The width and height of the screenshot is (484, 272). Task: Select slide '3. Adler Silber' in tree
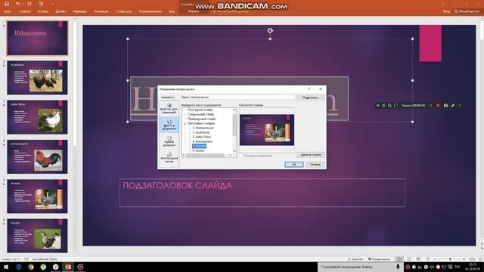click(x=202, y=137)
